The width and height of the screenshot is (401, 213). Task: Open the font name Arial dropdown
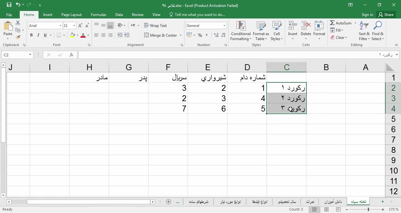(60, 26)
